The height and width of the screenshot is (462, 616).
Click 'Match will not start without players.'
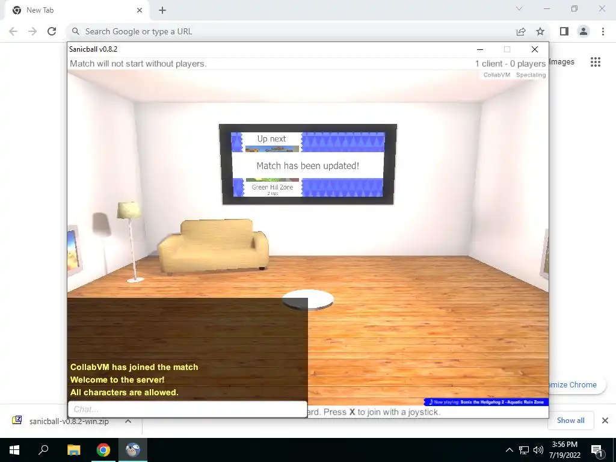coord(138,64)
